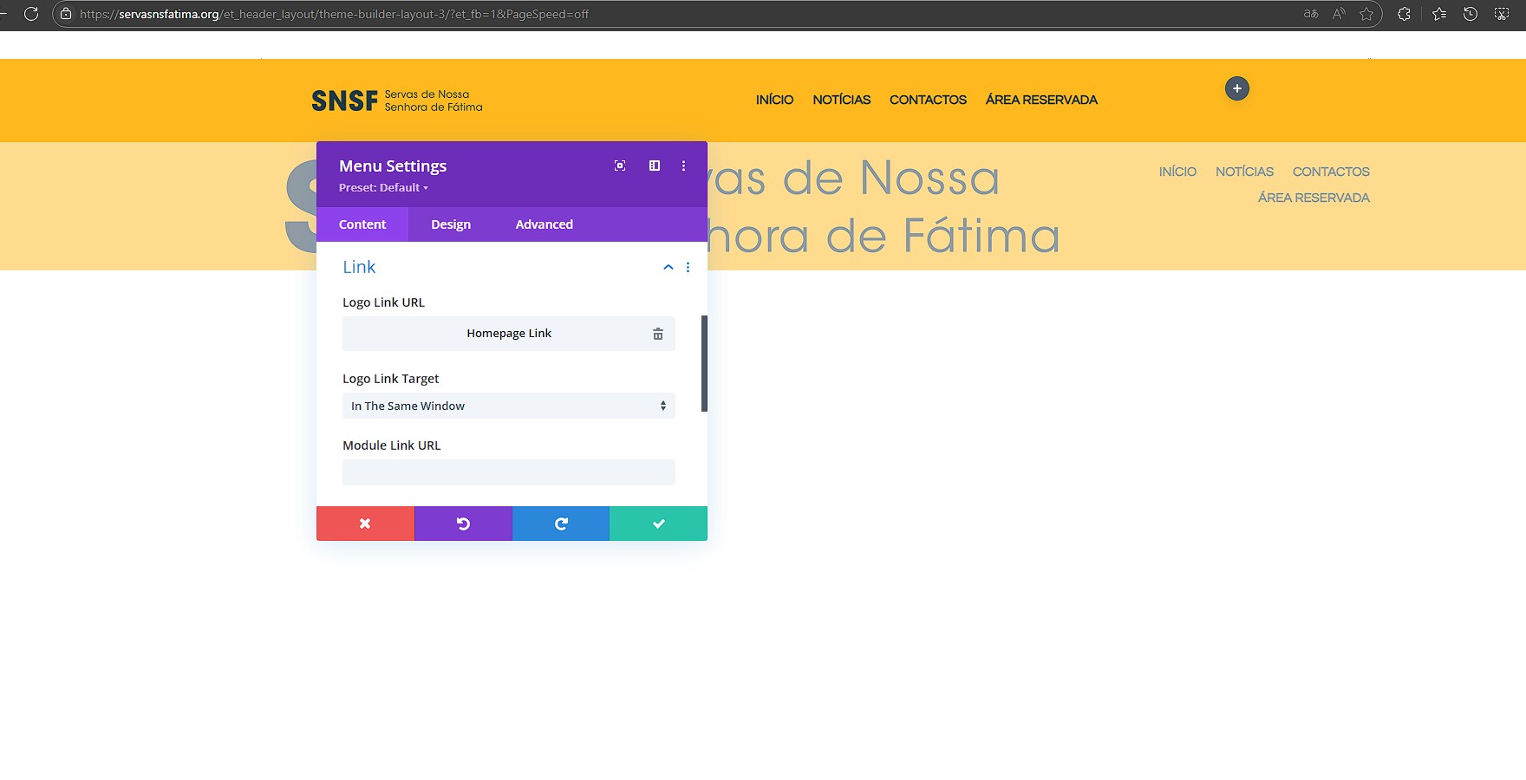1526x780 pixels.
Task: Open browser extensions puzzle icon
Action: click(1404, 14)
